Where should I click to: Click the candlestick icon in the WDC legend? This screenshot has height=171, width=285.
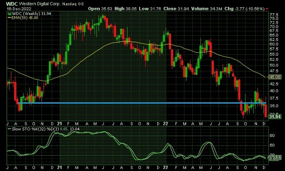click(9, 14)
